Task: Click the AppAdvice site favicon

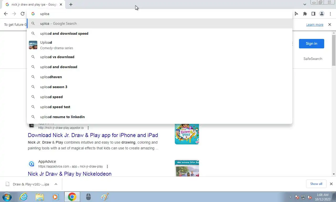Action: (31, 164)
